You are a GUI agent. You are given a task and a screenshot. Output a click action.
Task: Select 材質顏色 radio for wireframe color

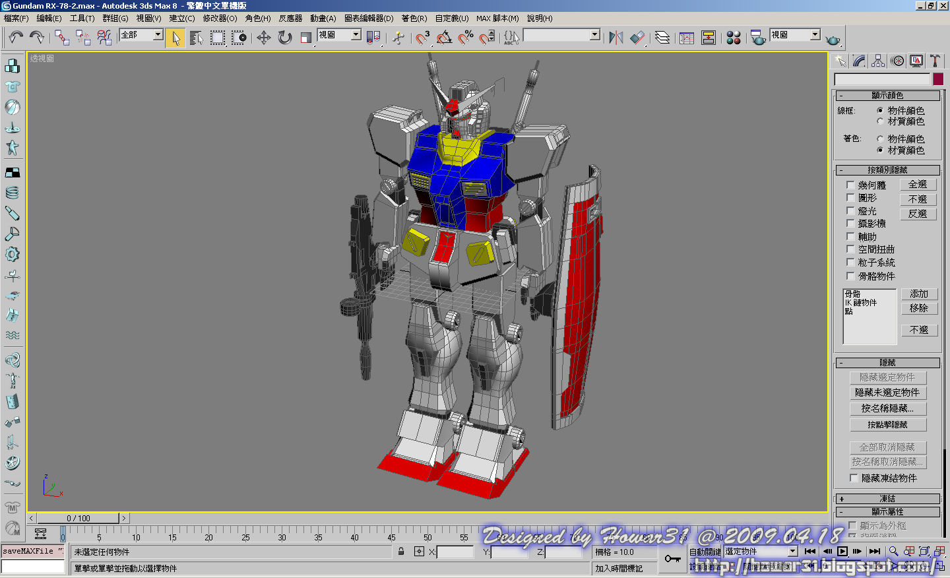880,121
